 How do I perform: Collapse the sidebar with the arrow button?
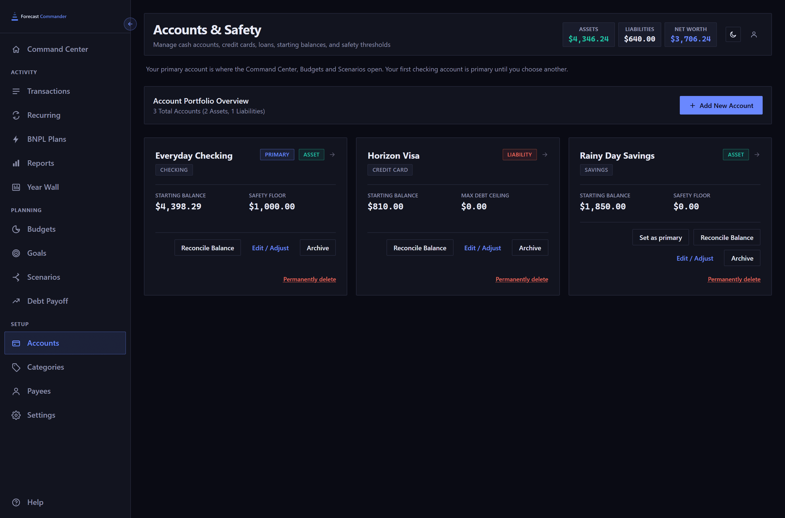click(130, 24)
